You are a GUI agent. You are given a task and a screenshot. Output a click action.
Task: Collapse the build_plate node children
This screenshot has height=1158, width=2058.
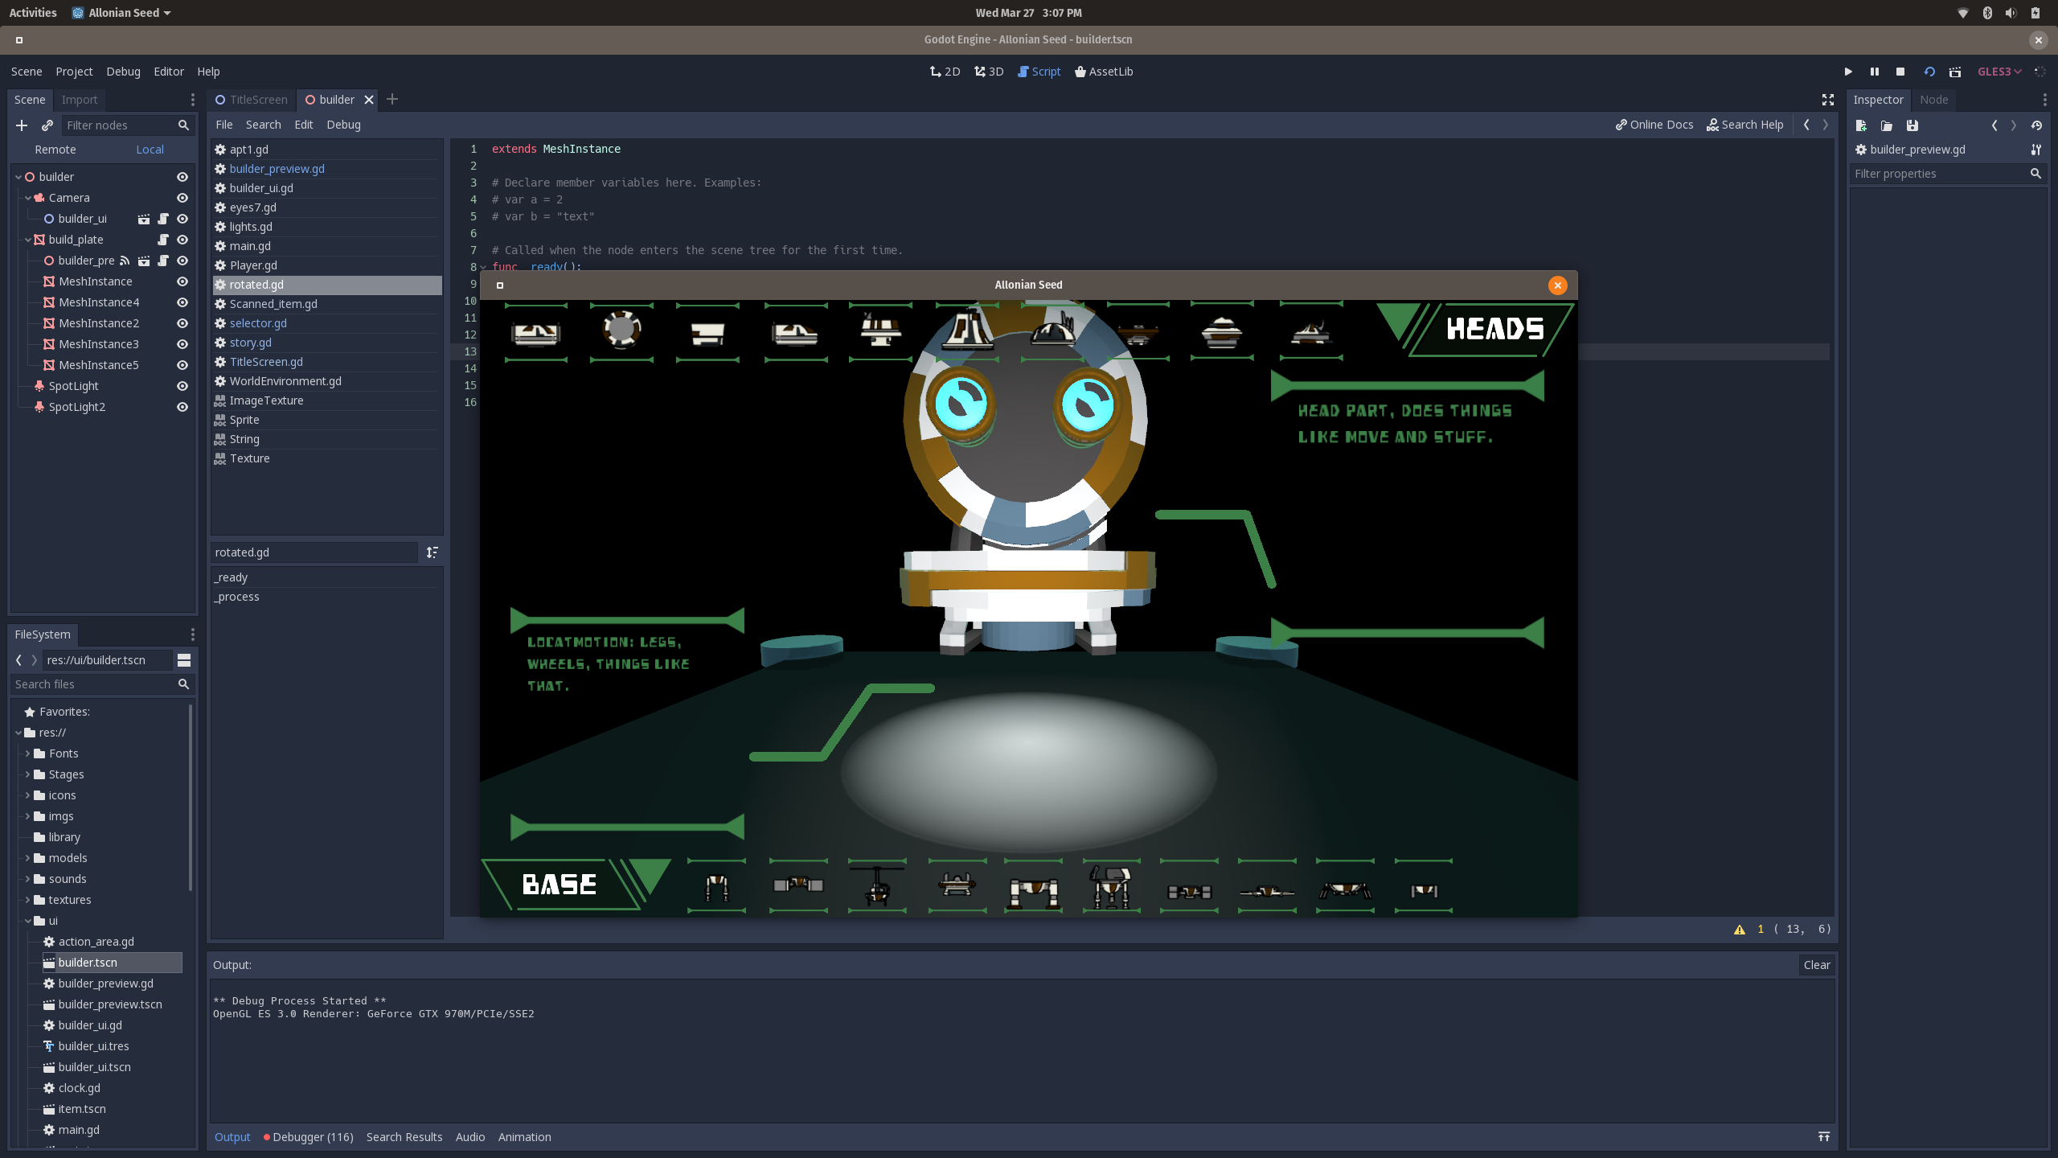pyautogui.click(x=28, y=240)
